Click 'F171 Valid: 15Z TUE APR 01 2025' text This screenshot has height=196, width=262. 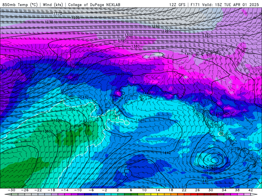(225, 5)
